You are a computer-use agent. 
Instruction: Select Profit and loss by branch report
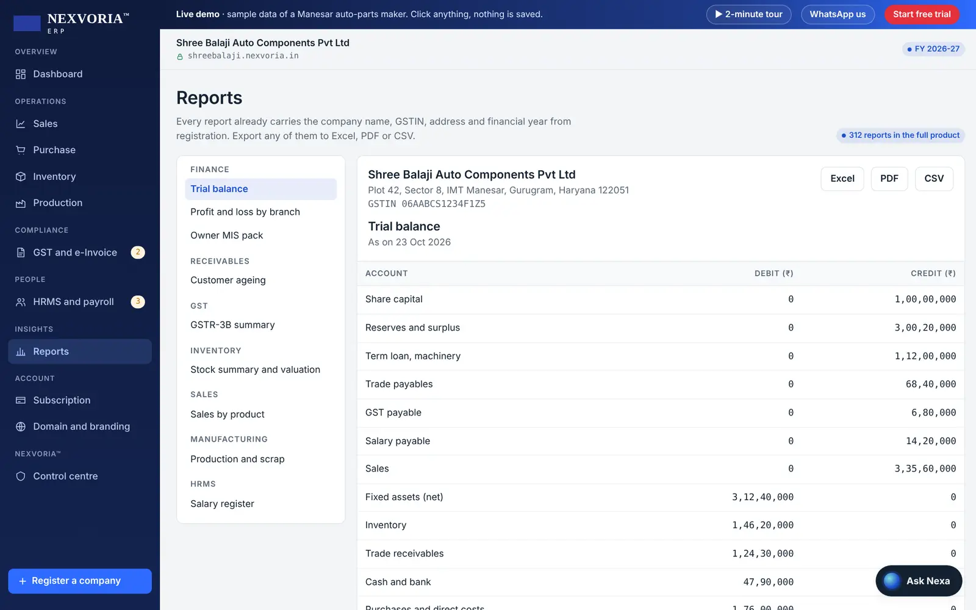tap(260, 212)
